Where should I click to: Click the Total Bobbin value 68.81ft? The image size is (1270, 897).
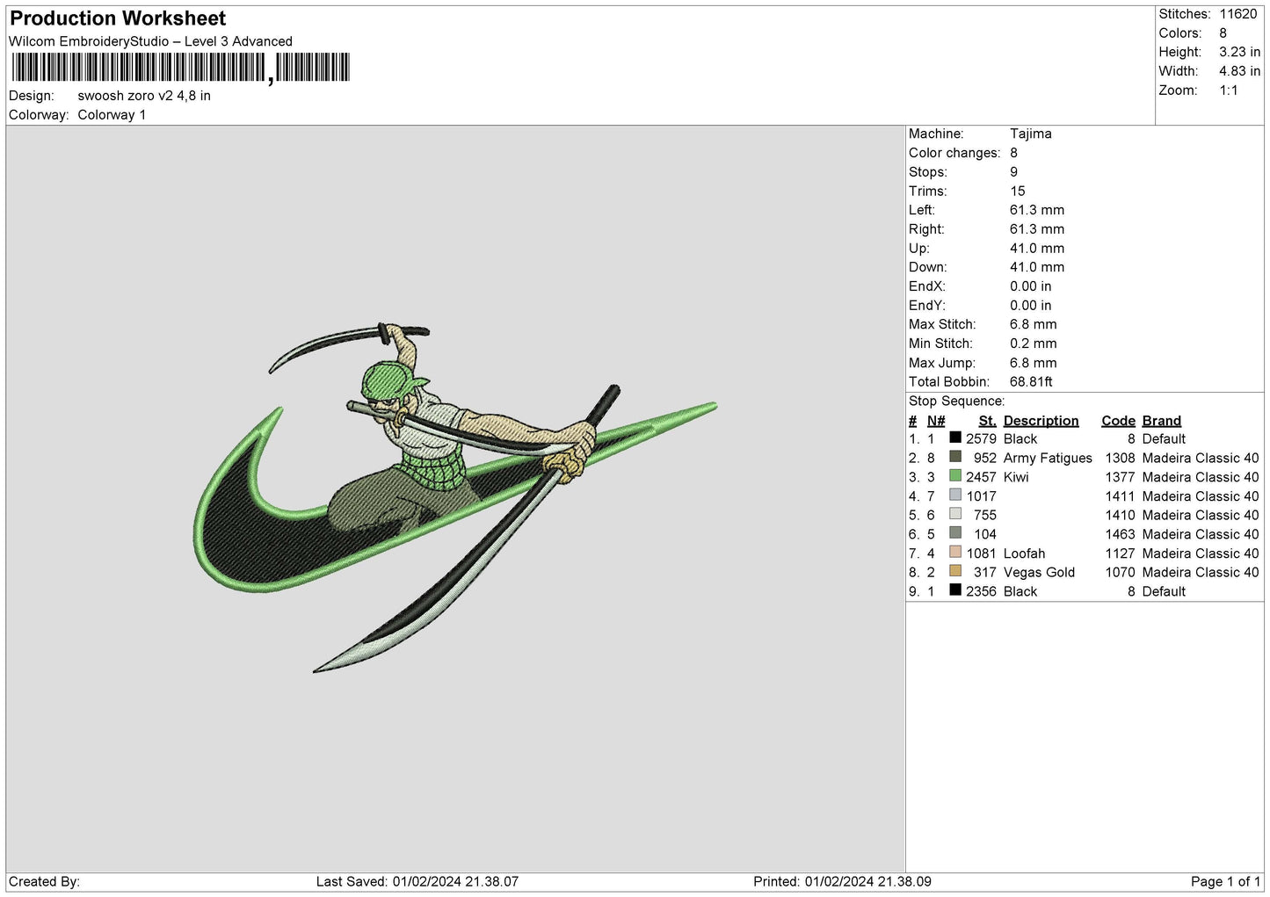point(1032,382)
